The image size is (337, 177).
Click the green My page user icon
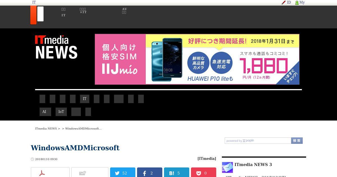pyautogui.click(x=297, y=3)
